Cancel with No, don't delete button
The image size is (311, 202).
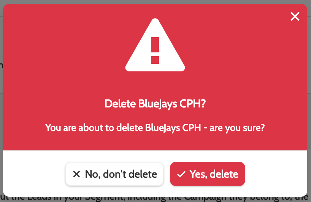pyautogui.click(x=114, y=174)
